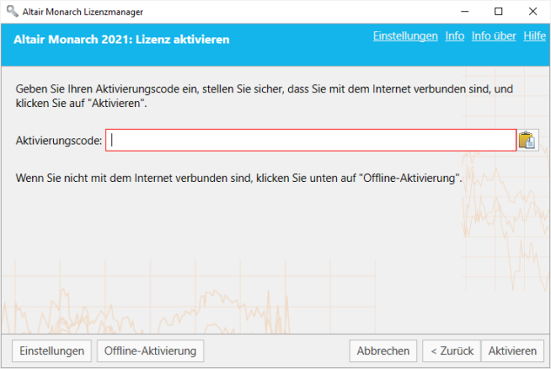Click the window title 'Altair Monarch Lizenzmanager'
This screenshot has width=551, height=369.
[83, 12]
